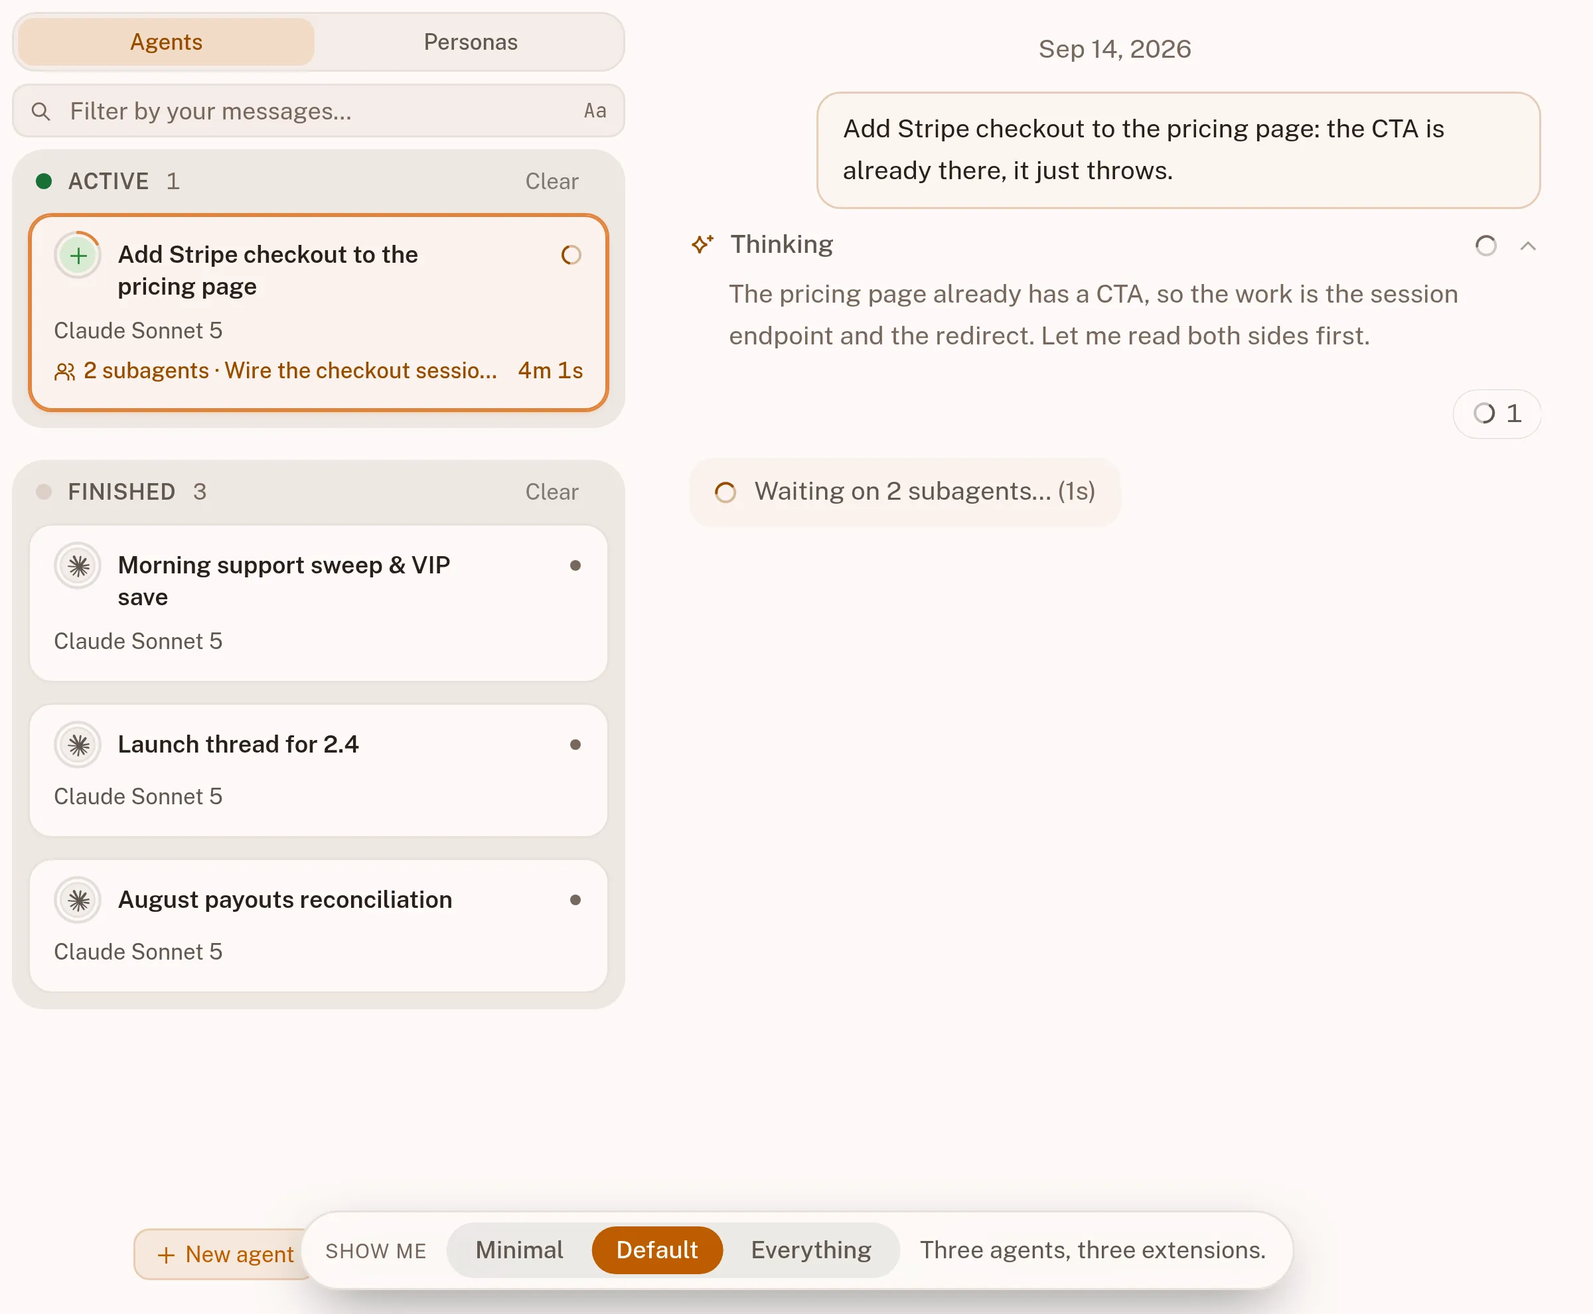Image resolution: width=1593 pixels, height=1314 pixels.
Task: Click the asterisk avatar for Launch thread 2.4
Action: tap(78, 745)
